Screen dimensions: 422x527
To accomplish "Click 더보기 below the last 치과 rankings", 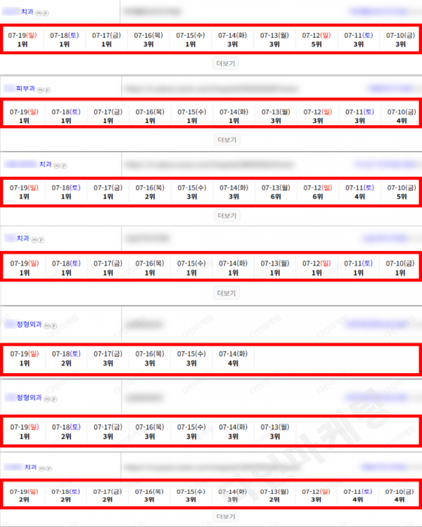I will [x=226, y=516].
